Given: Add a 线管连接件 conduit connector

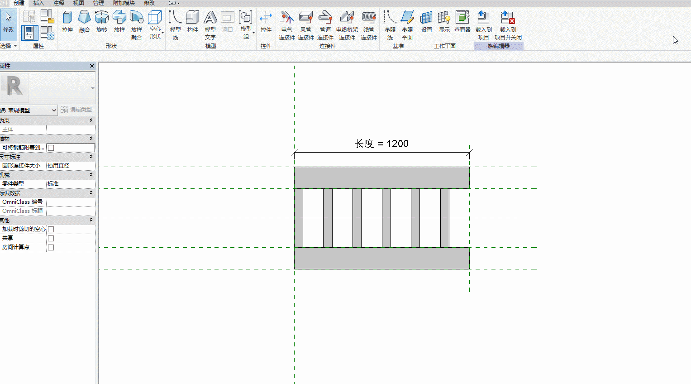Looking at the screenshot, I should click(x=369, y=25).
